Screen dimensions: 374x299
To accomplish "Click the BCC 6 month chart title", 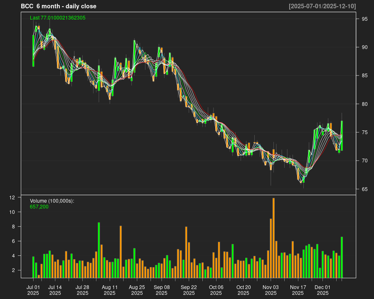I will click(59, 6).
